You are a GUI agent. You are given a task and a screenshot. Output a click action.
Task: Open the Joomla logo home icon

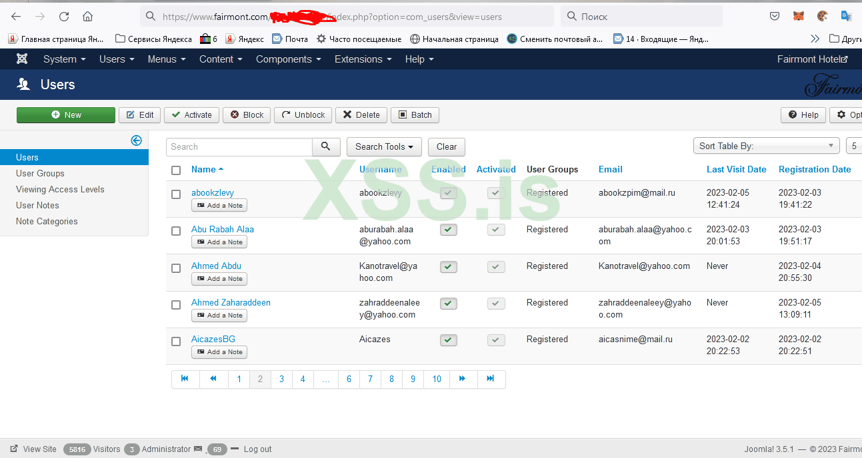click(22, 59)
